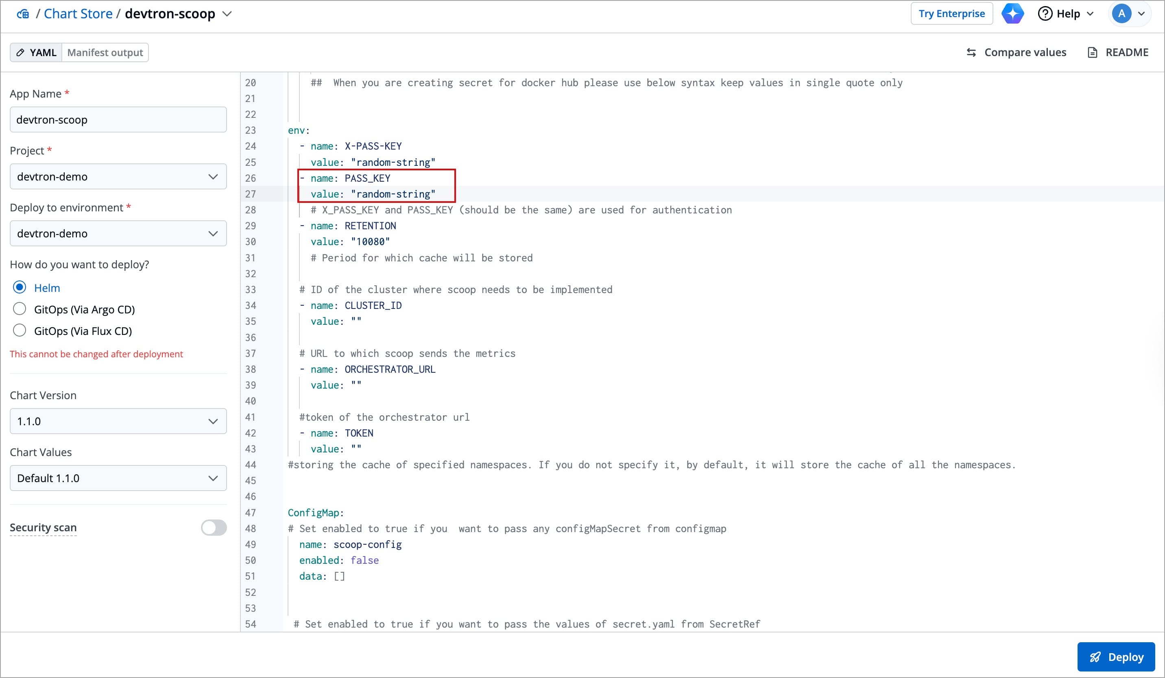This screenshot has width=1165, height=678.
Task: Click the Devtron home icon in breadcrumb
Action: tap(23, 14)
